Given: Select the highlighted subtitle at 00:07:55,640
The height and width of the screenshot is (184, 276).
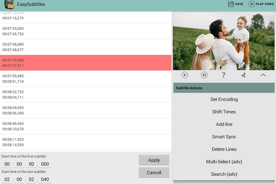Looking at the screenshot, I should point(86,63).
